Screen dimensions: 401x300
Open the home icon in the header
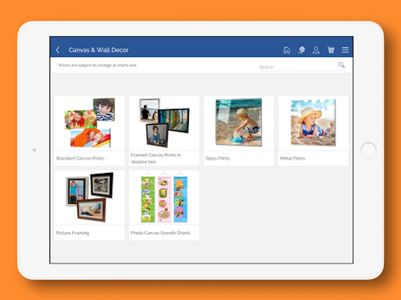[x=287, y=50]
